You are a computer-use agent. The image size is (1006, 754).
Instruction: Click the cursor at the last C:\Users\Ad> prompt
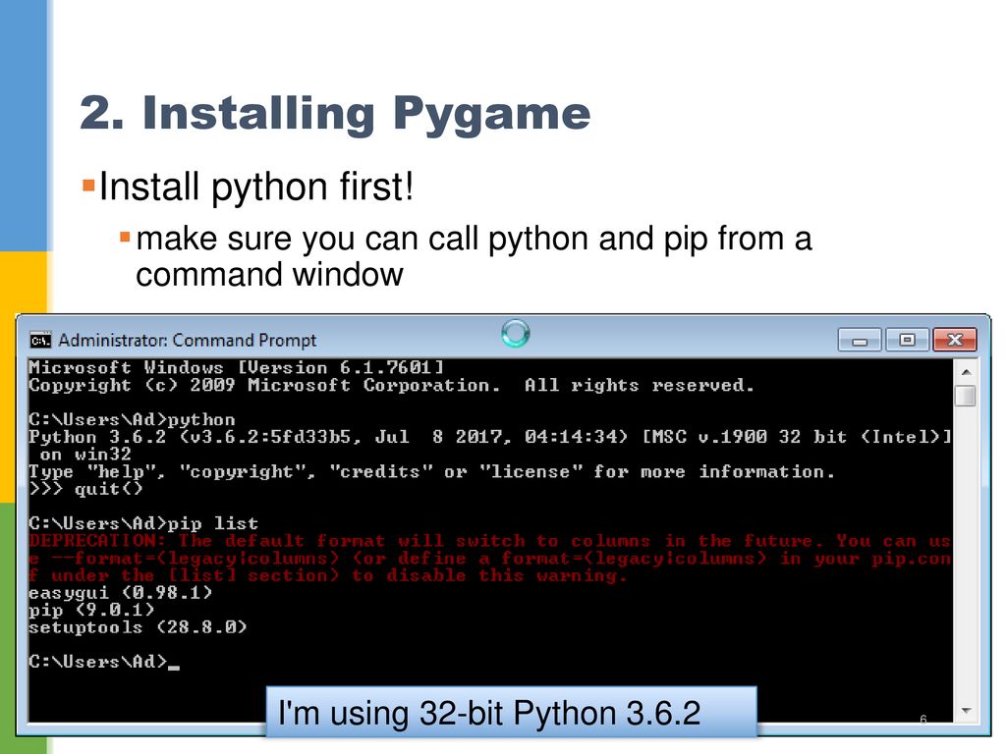(173, 666)
